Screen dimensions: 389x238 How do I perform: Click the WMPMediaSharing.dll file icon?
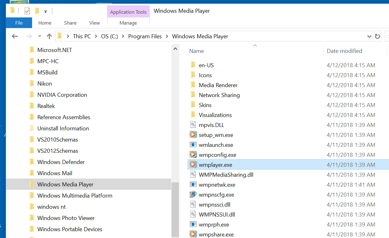(x=193, y=175)
